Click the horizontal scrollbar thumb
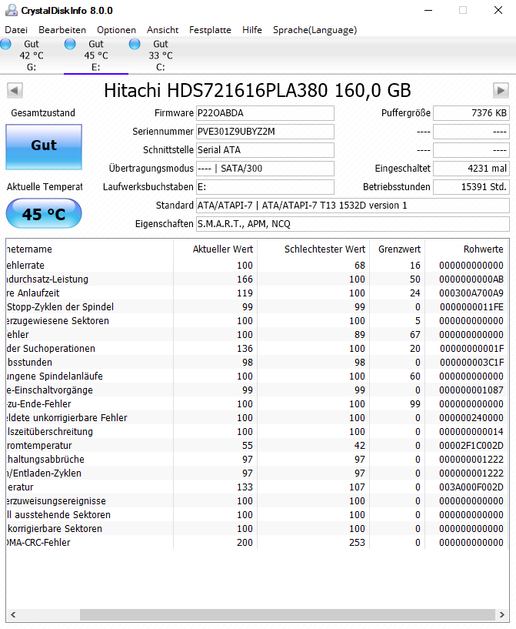This screenshot has width=516, height=629. coord(288,614)
